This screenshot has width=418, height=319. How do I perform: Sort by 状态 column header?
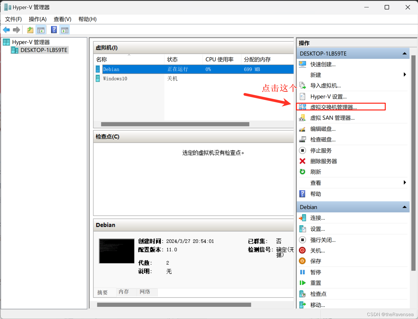pos(183,60)
